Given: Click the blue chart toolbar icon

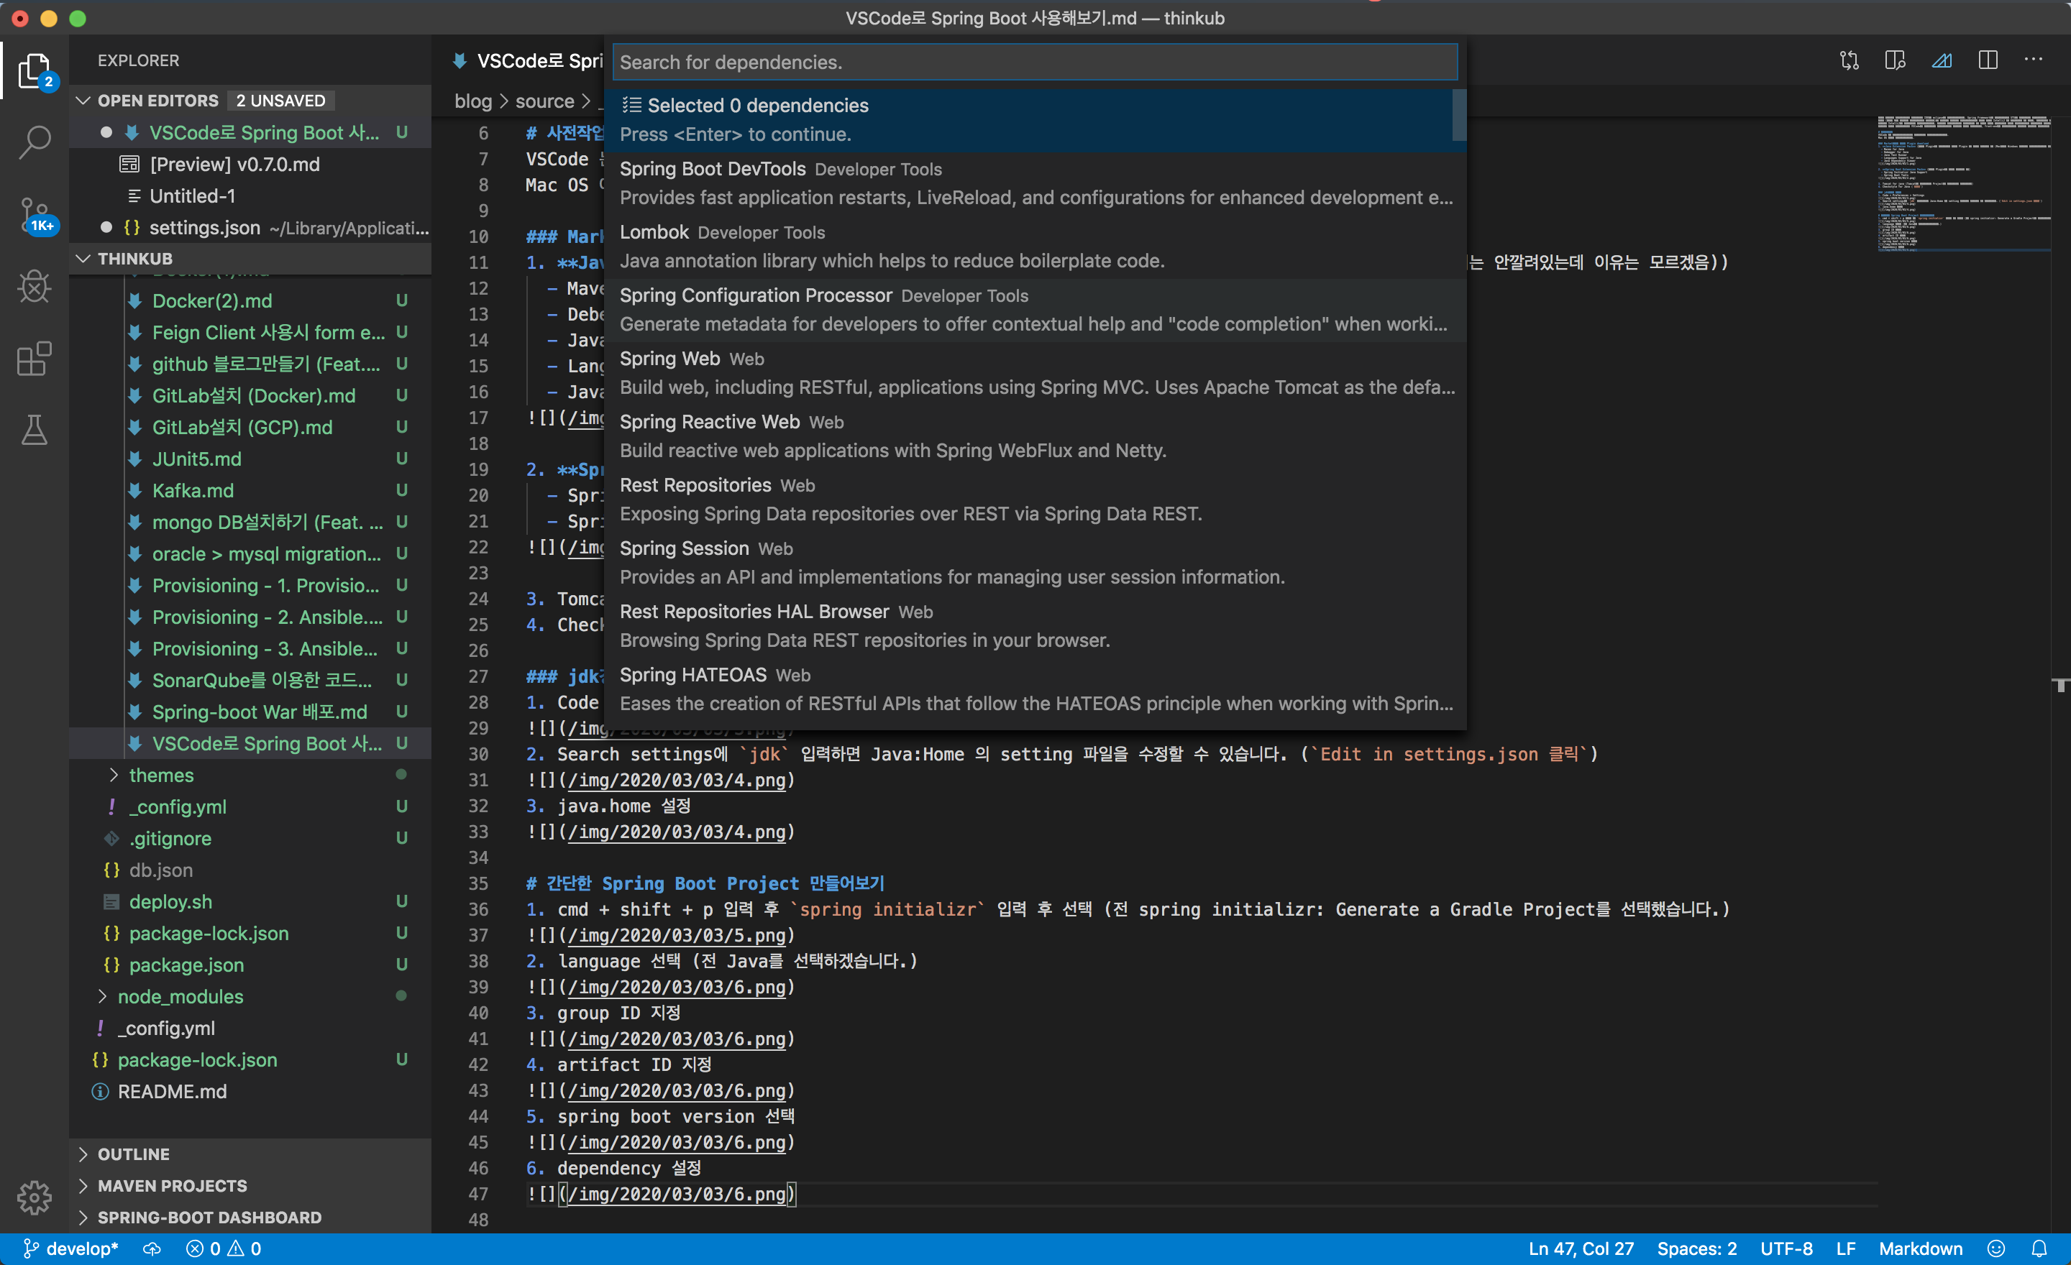Looking at the screenshot, I should point(1942,60).
